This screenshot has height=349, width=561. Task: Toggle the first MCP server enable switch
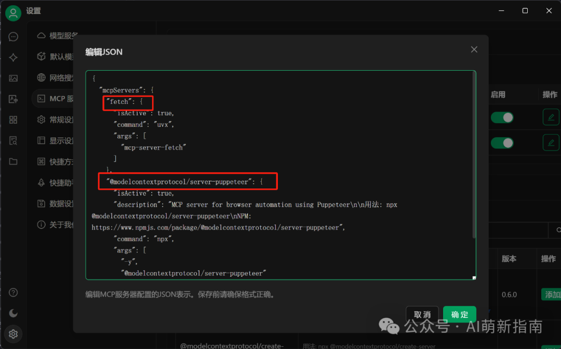502,118
